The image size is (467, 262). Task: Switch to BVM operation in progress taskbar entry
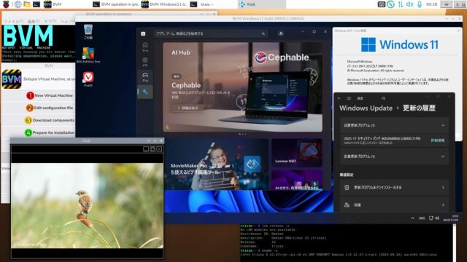tap(116, 4)
